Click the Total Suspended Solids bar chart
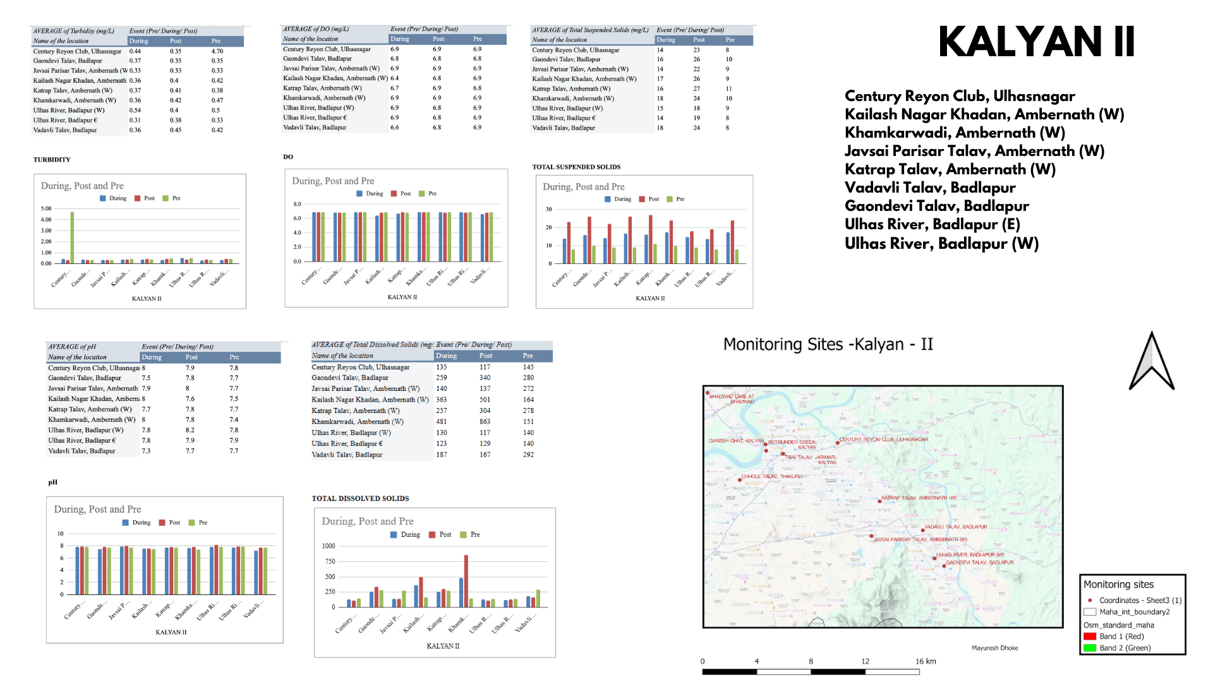1213x682 pixels. point(644,242)
